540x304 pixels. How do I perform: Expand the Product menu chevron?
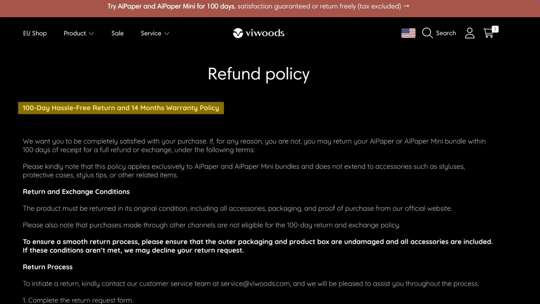[91, 34]
